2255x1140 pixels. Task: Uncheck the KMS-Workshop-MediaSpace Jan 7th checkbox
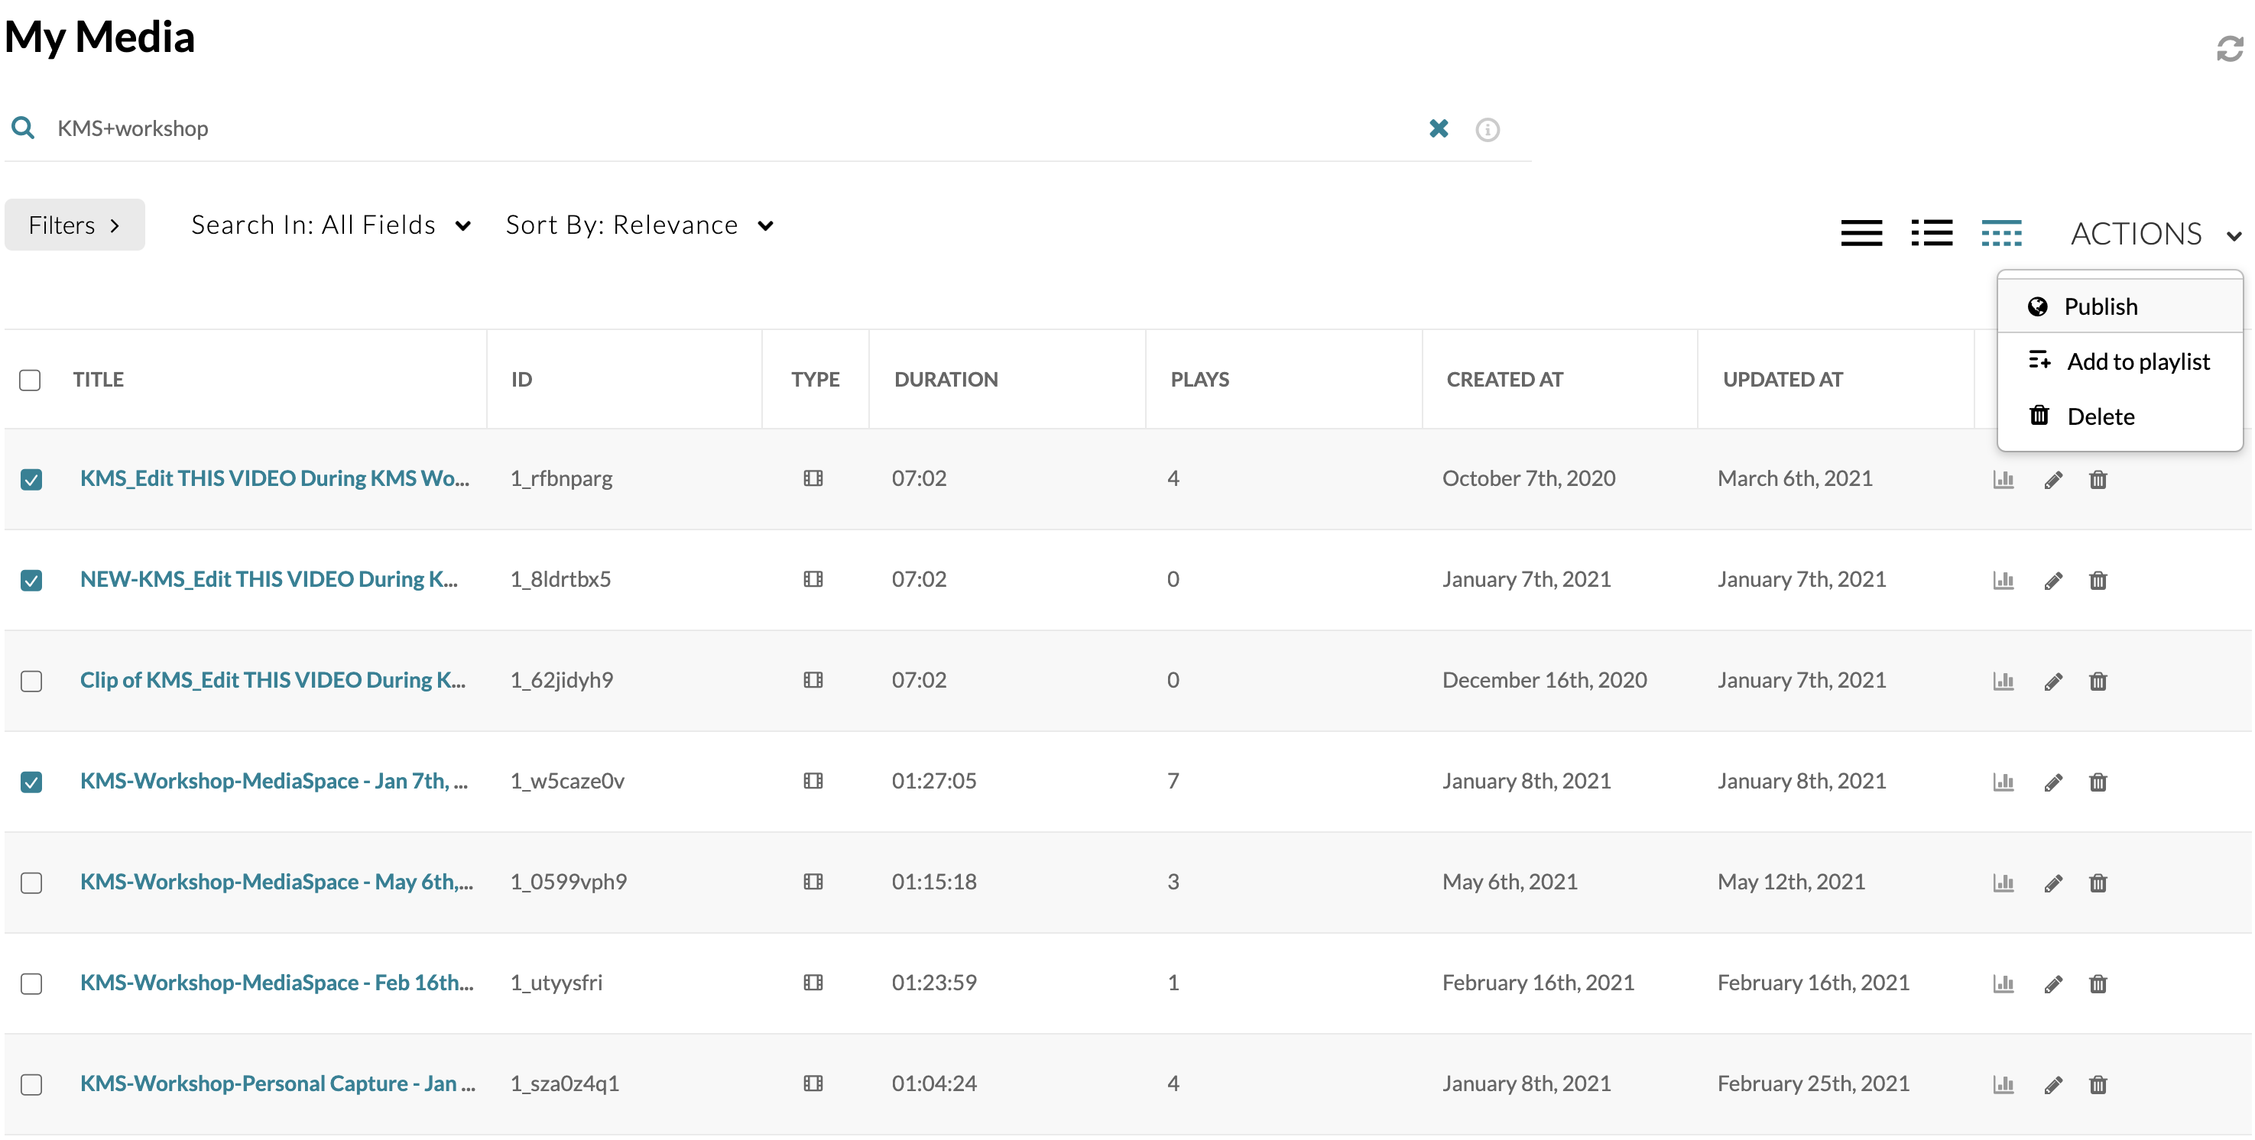click(31, 782)
